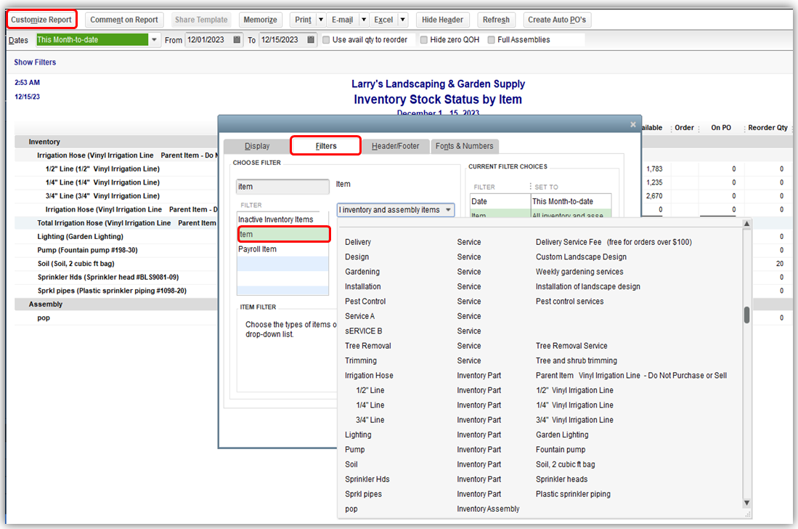Select Inactive Inventory Items in the filter list
798x529 pixels.
[282, 219]
